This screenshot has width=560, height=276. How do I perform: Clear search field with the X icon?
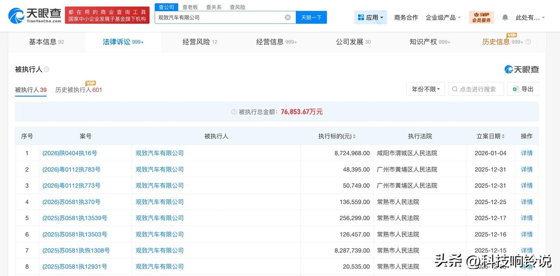click(x=287, y=17)
